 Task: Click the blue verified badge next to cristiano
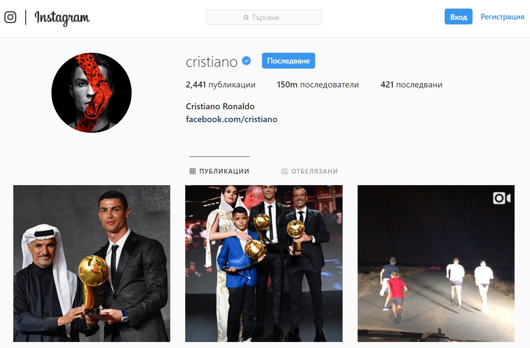click(247, 61)
